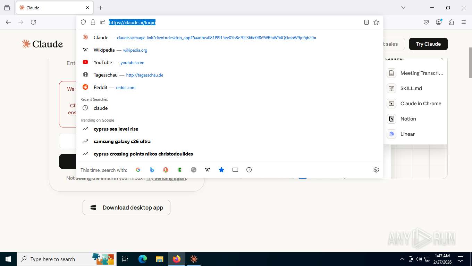
Task: Search open tabs icon
Action: coord(235,170)
